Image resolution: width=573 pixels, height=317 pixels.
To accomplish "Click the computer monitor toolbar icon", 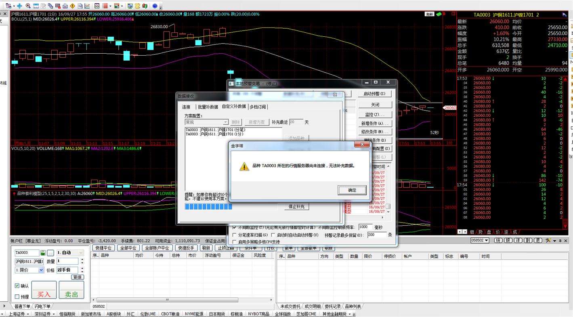I will (x=130, y=6).
